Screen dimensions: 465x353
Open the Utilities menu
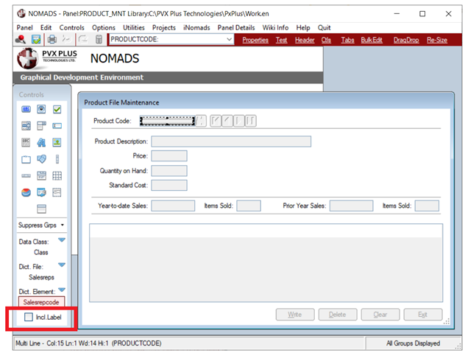pos(133,27)
